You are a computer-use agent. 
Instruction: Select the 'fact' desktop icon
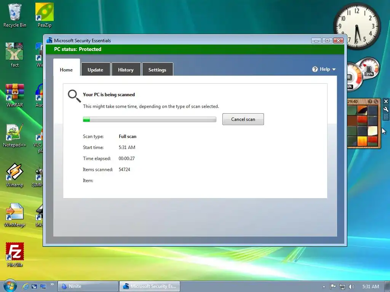15,55
